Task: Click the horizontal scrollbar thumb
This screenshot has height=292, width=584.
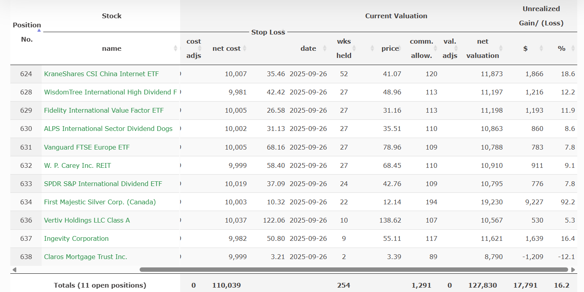Action: point(353,270)
